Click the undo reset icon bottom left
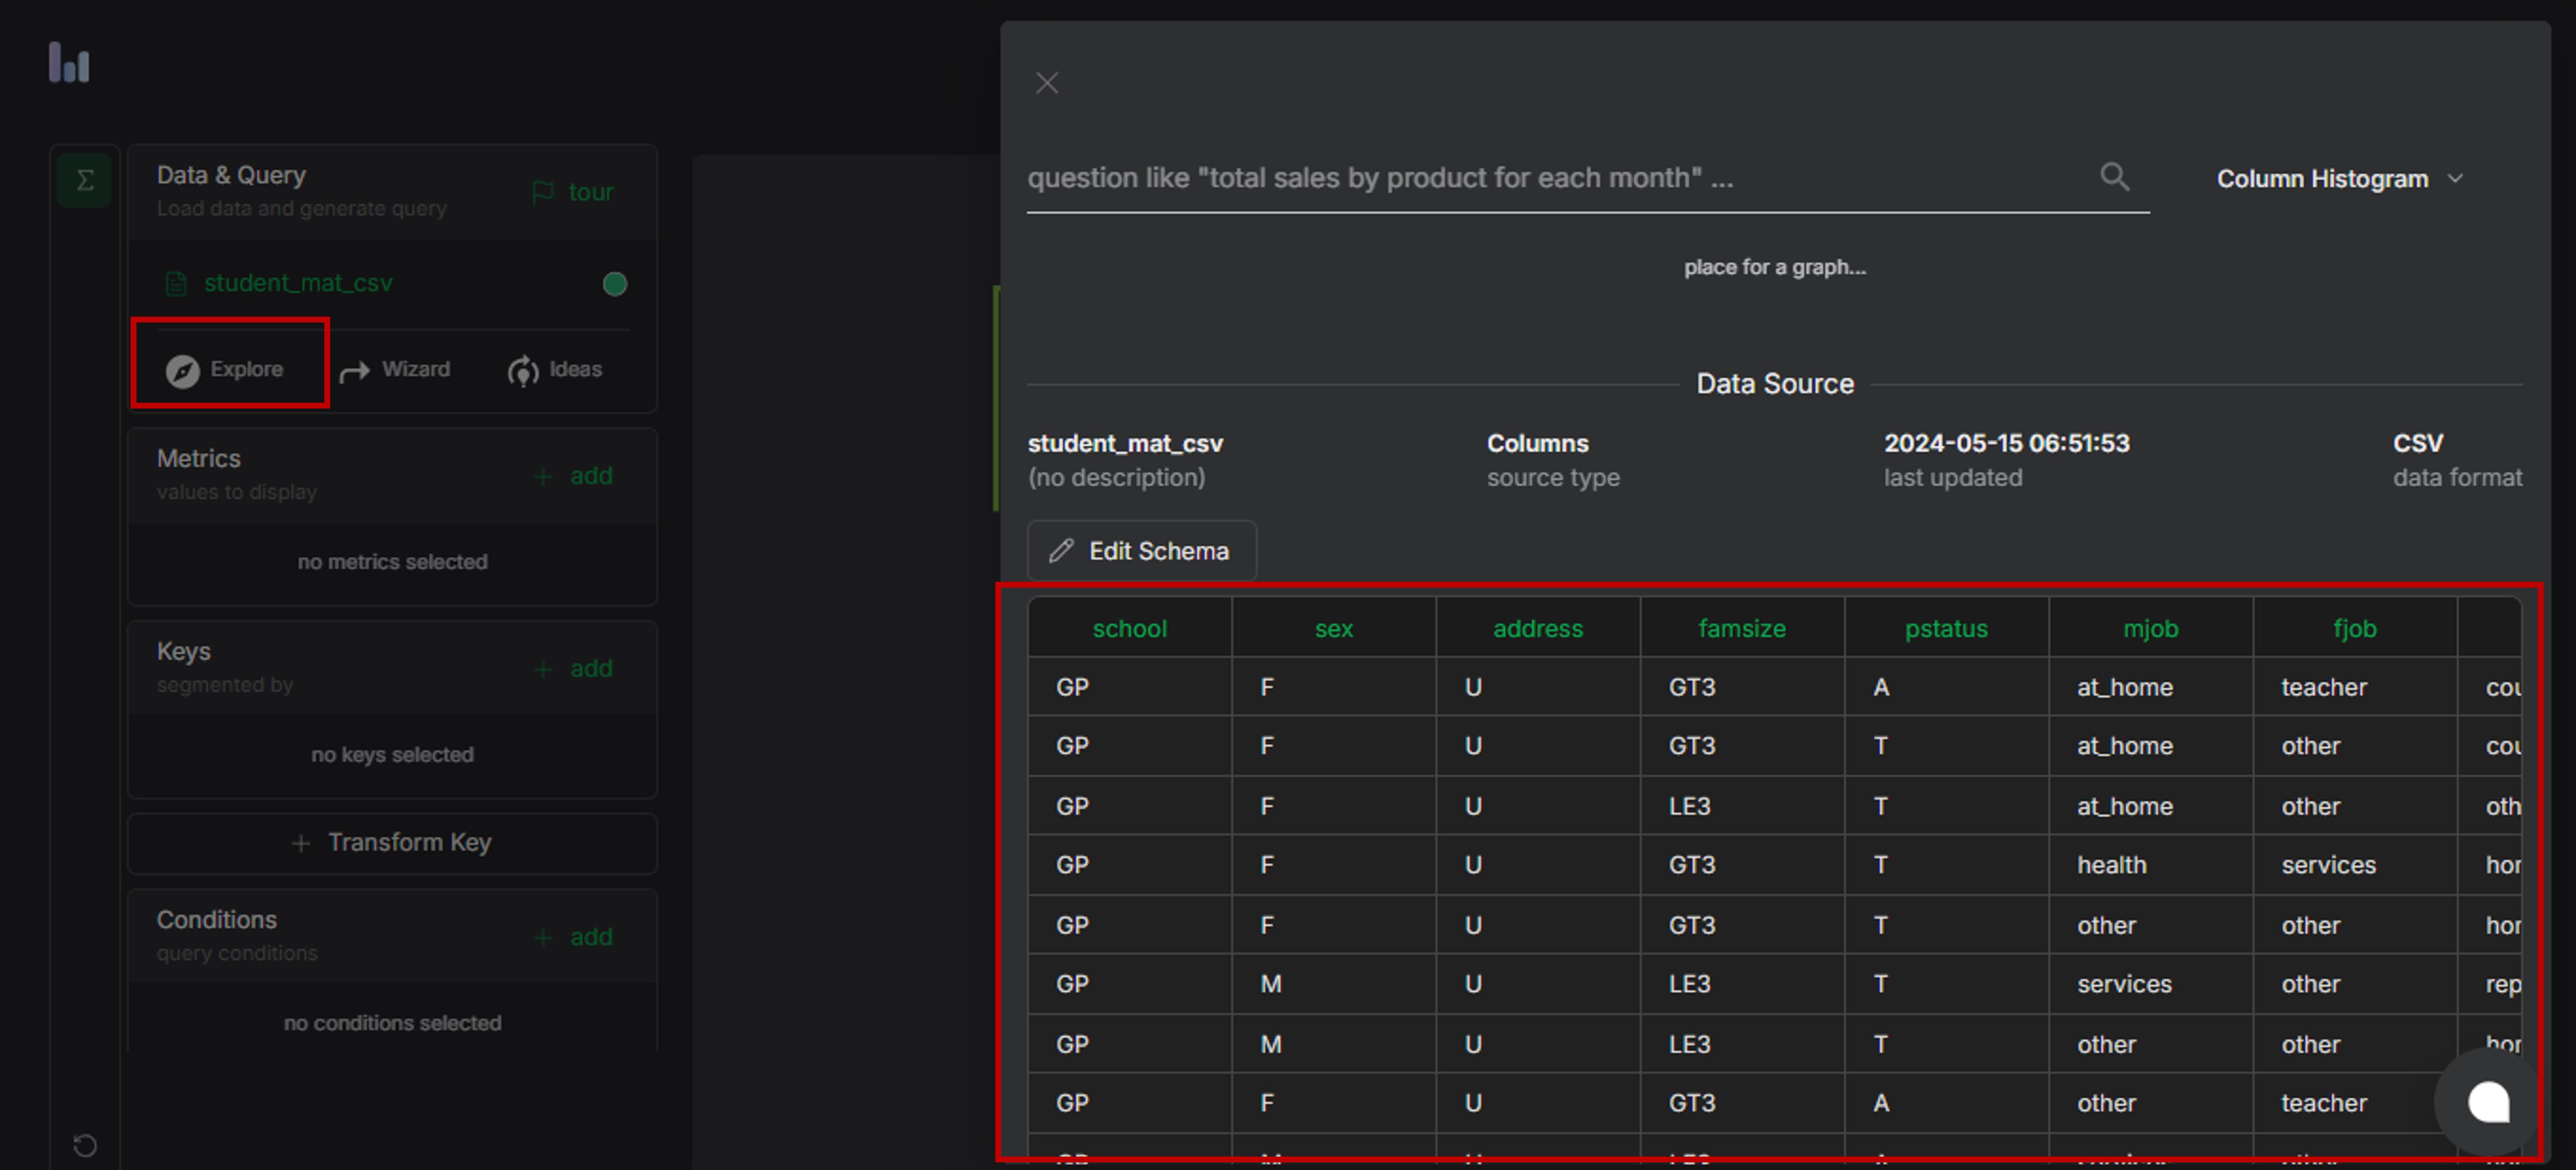This screenshot has width=2576, height=1170. pyautogui.click(x=85, y=1145)
